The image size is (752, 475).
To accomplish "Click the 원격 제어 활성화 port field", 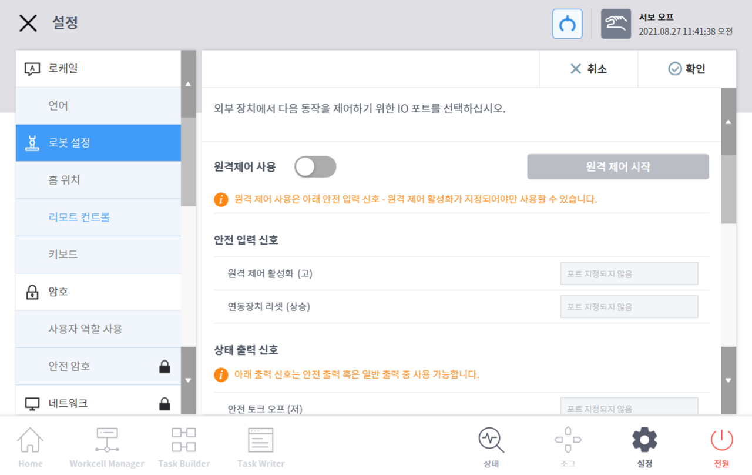I will point(629,273).
